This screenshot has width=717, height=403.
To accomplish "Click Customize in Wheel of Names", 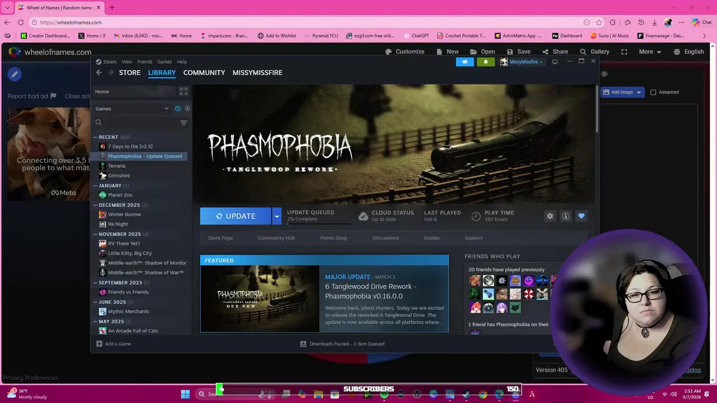I will [x=404, y=51].
